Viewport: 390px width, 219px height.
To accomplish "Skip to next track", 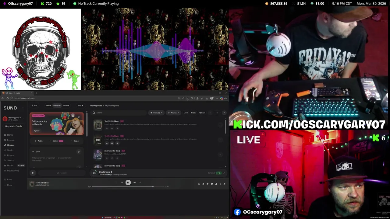I will [x=134, y=182].
